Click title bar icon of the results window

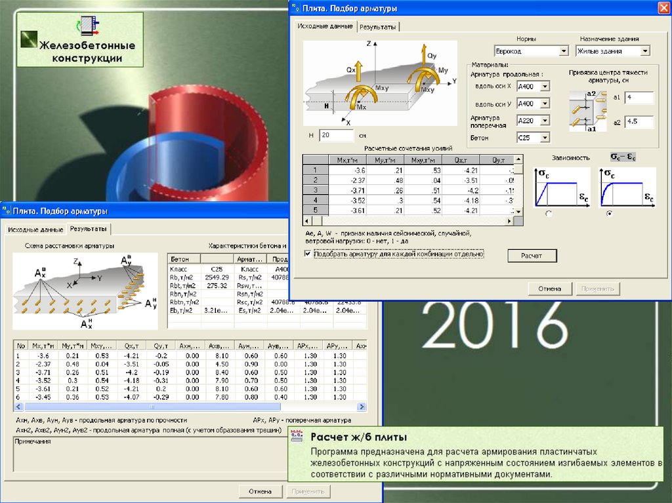[x=6, y=211]
